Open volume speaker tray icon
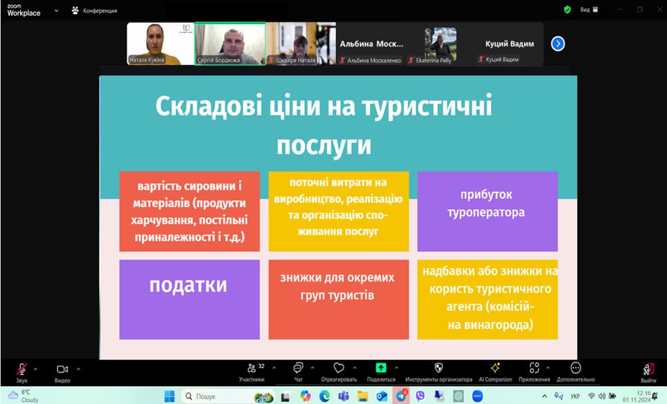Screen dimensions: 667x404 point(601,396)
